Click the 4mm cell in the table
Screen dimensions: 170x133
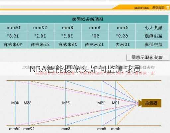coord(122,28)
